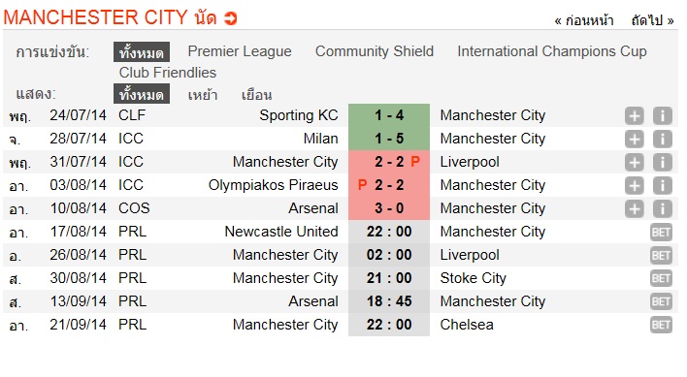This screenshot has width=687, height=377.
Task: Select the Community Shield competition filter
Action: click(375, 51)
